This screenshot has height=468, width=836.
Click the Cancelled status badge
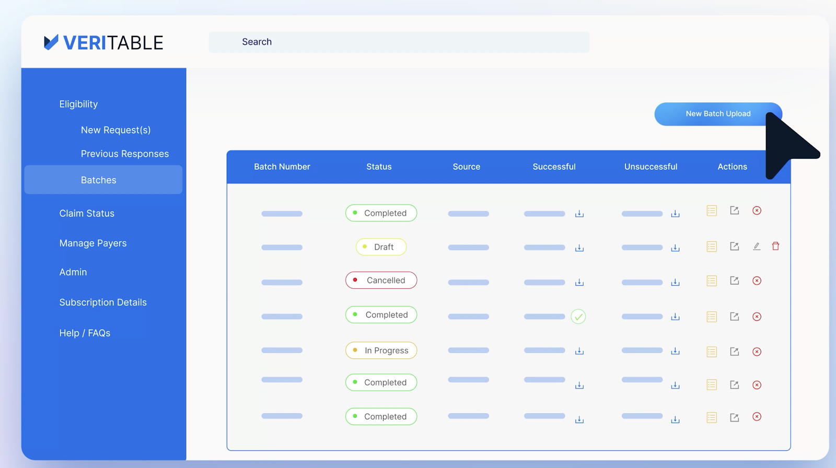point(381,280)
